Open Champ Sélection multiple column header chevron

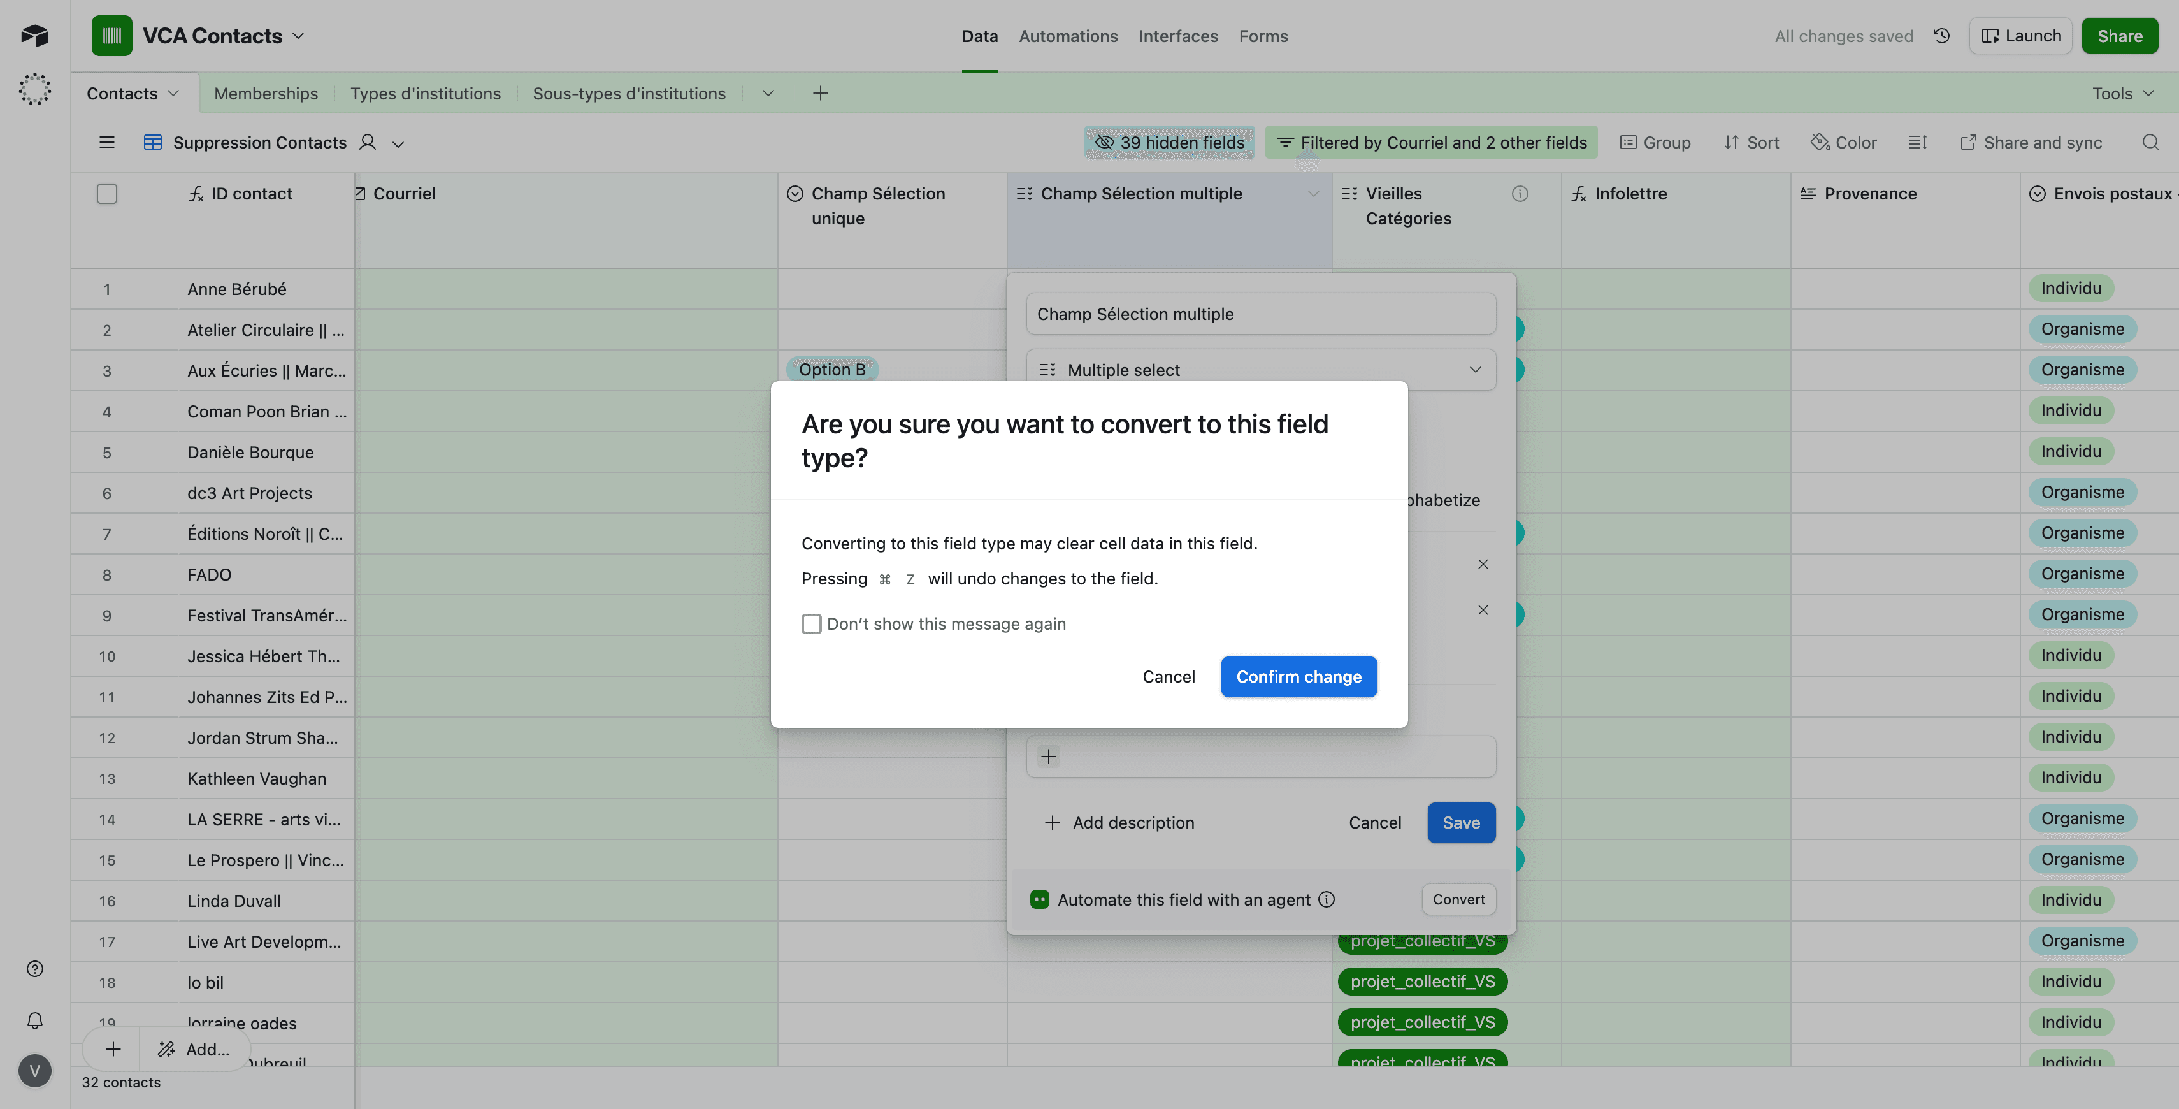click(x=1312, y=194)
